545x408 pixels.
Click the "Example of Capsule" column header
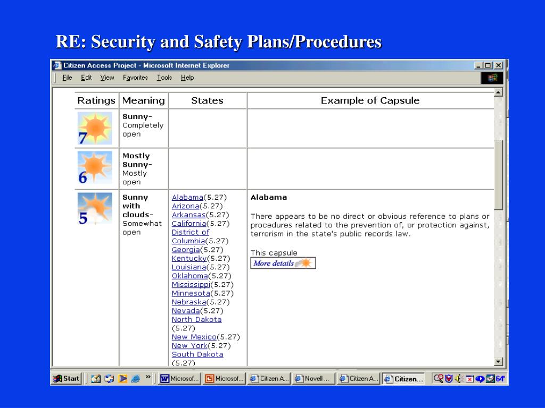point(370,100)
